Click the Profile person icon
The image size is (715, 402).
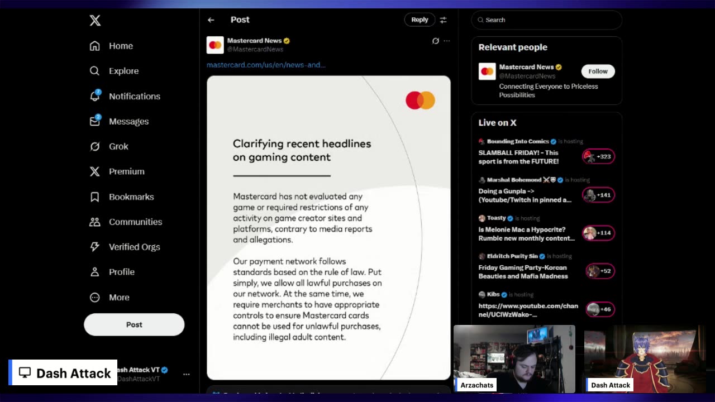(x=95, y=272)
